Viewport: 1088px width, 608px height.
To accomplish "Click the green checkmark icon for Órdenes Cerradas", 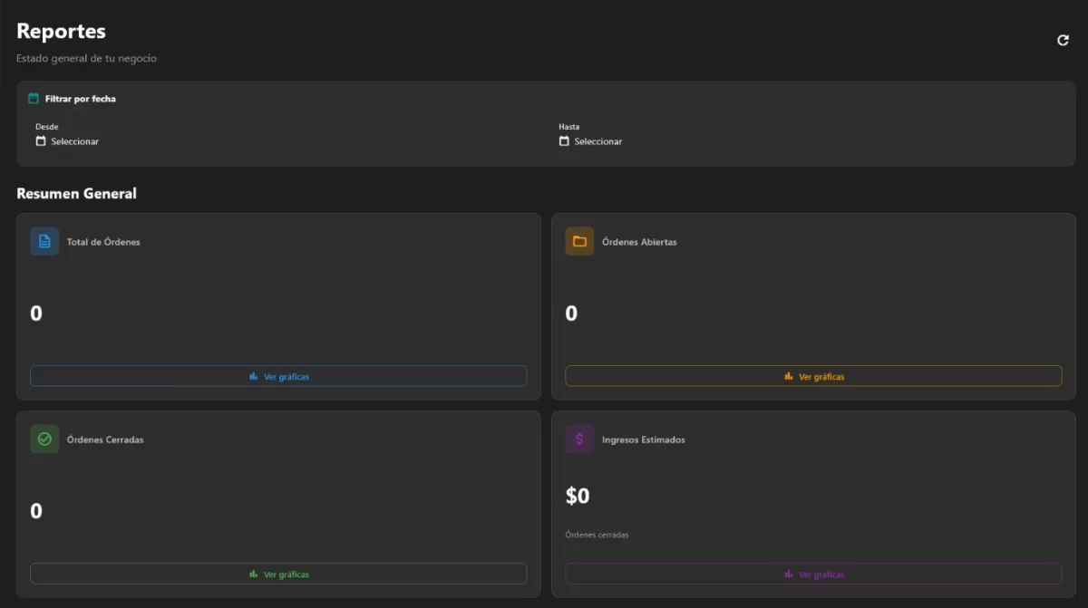I will (x=44, y=439).
